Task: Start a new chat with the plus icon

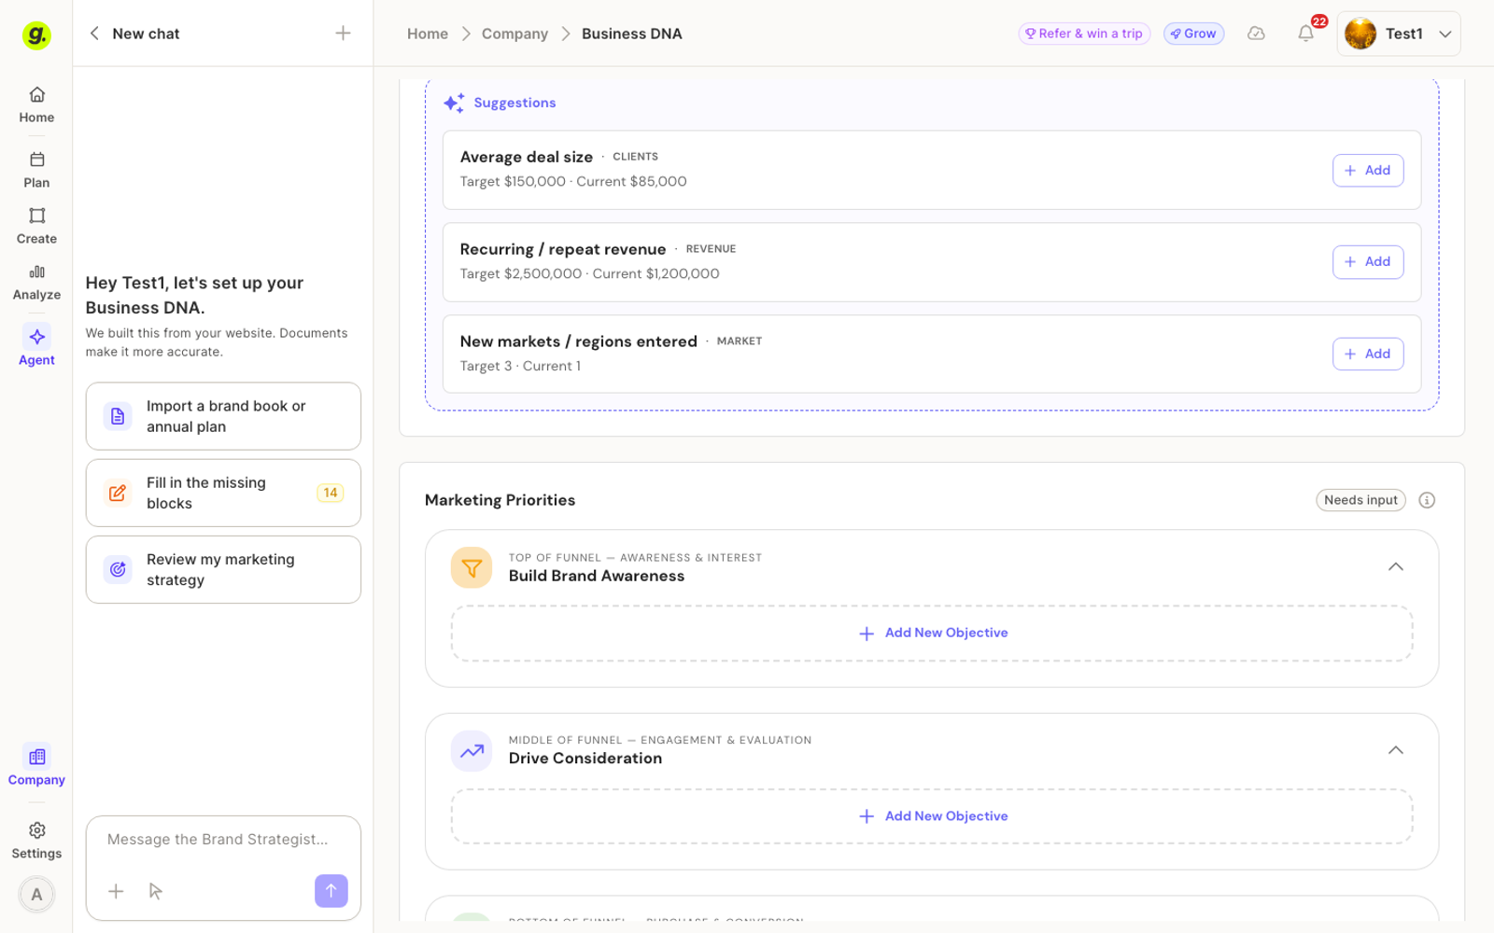Action: (343, 34)
